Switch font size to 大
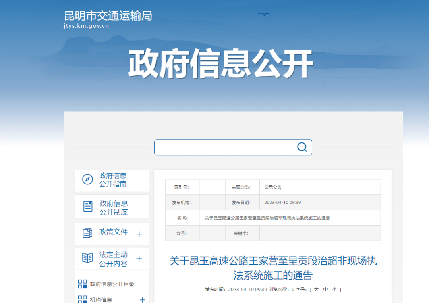The image size is (429, 303). pyautogui.click(x=316, y=290)
